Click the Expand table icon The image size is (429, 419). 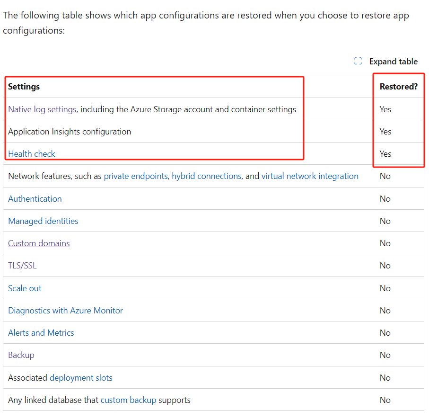(x=358, y=61)
